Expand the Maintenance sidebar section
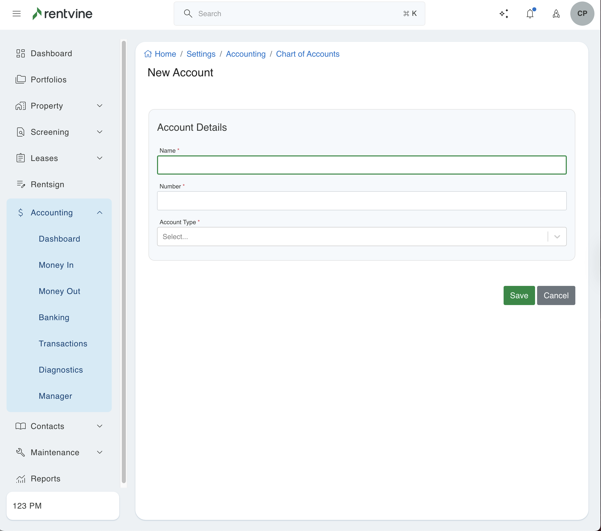The width and height of the screenshot is (601, 531). coord(100,452)
